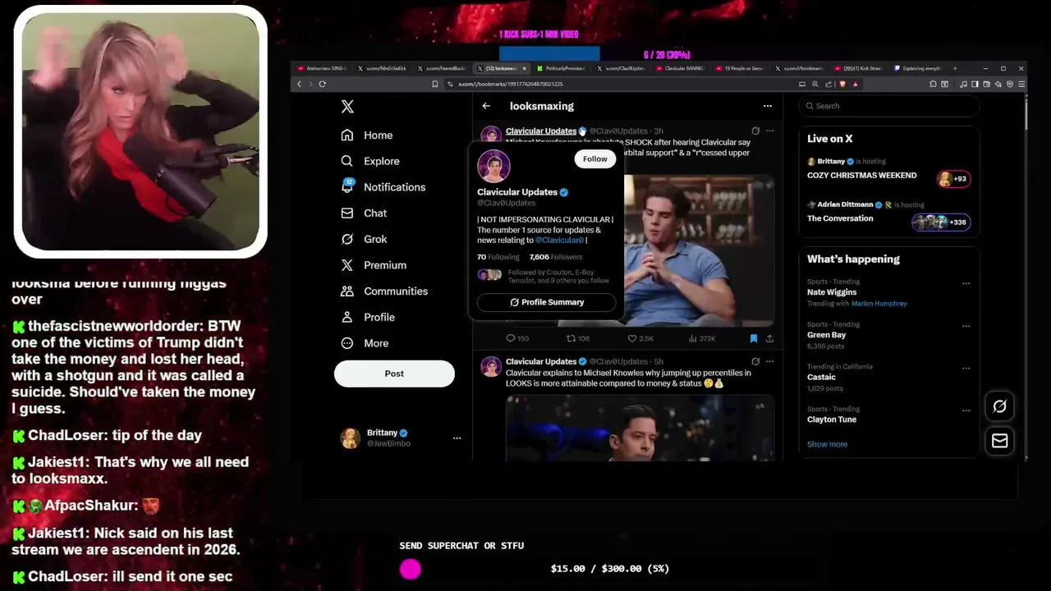Open more options on the 3h post
1051x591 pixels.
click(x=769, y=131)
